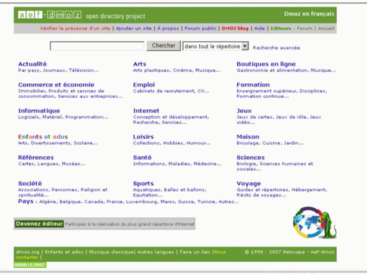
Task: Open Nous contacter footer link
Action: (x=220, y=252)
